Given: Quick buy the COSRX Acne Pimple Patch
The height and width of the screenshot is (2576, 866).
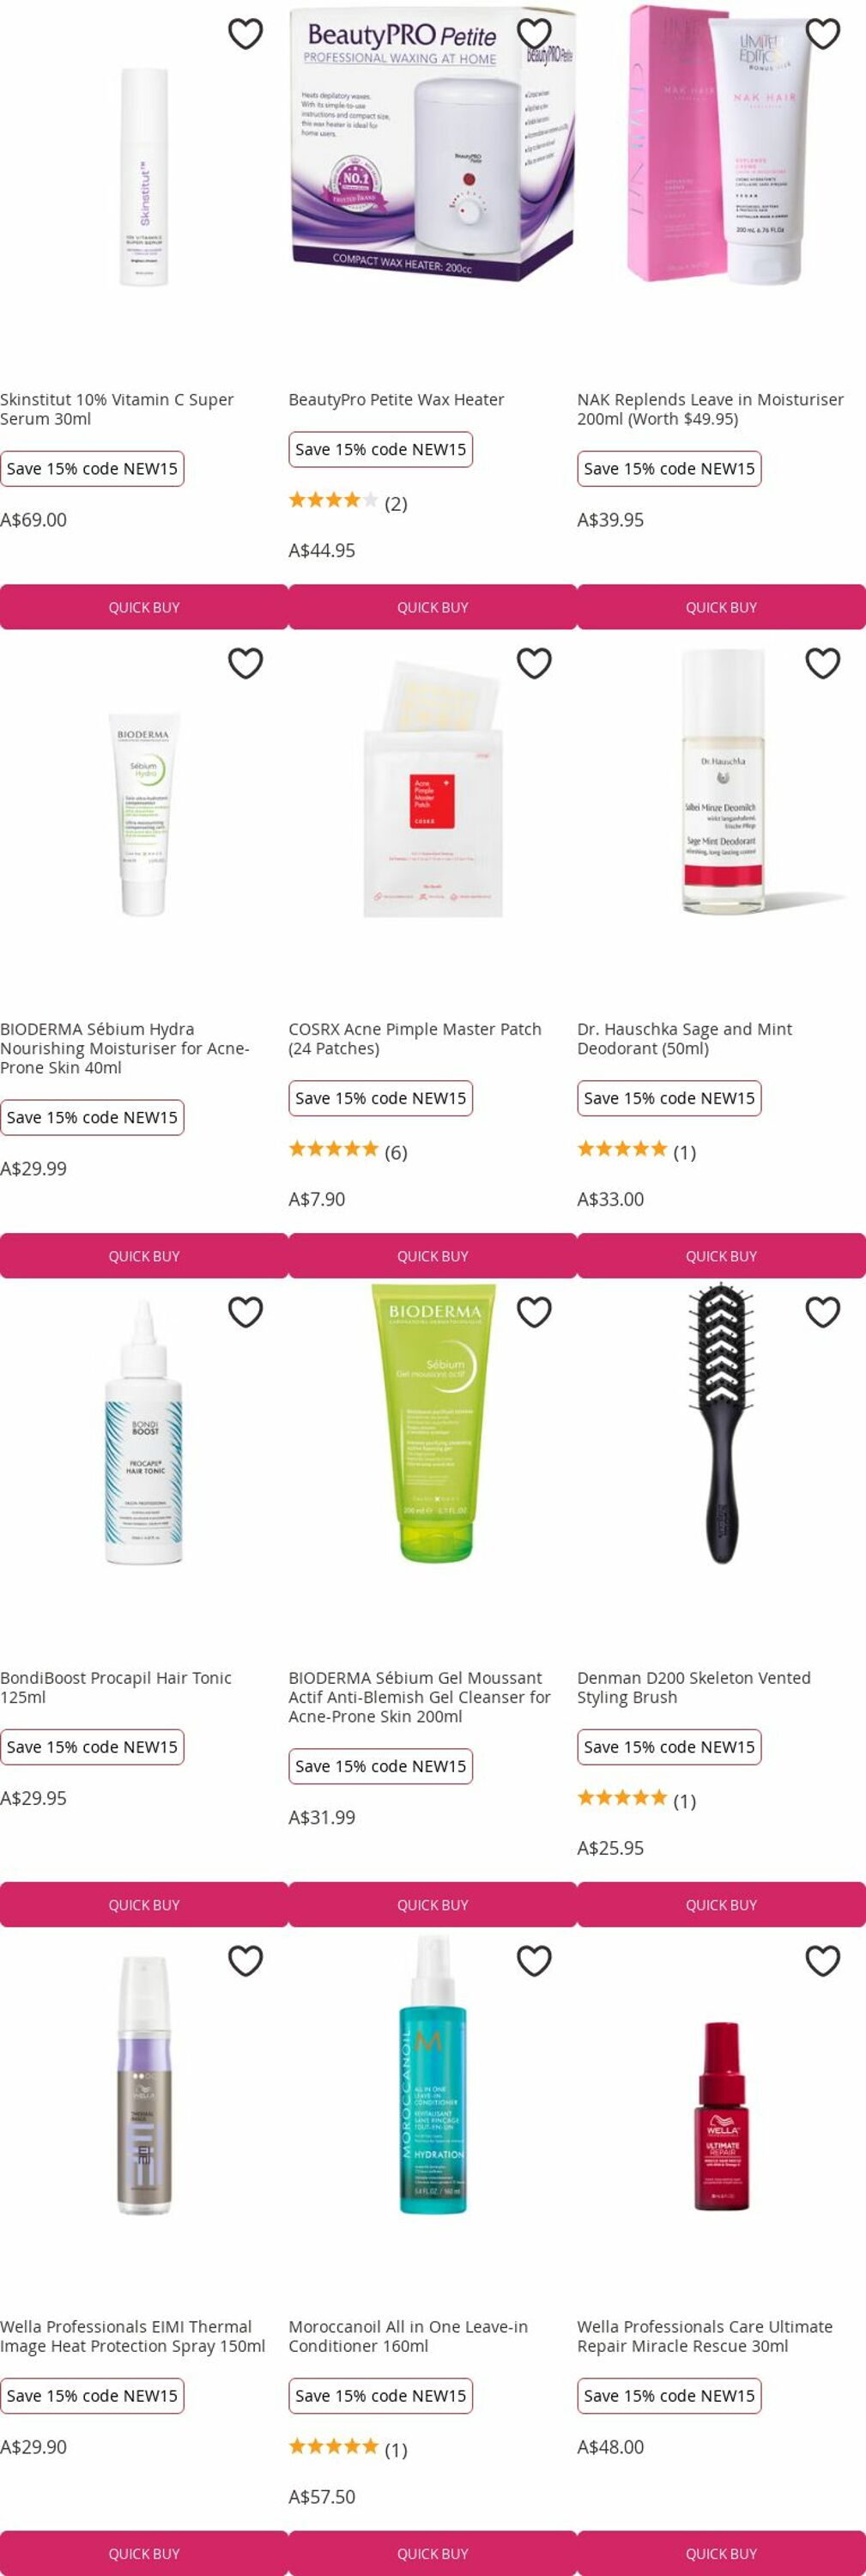Looking at the screenshot, I should [x=433, y=1256].
